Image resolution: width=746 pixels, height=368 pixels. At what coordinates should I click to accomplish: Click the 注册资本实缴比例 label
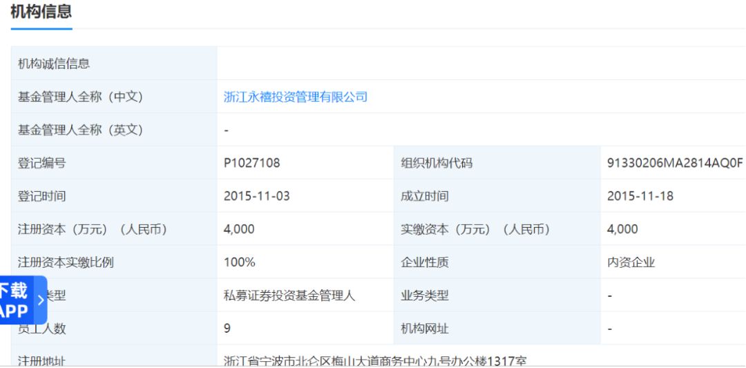(x=66, y=262)
